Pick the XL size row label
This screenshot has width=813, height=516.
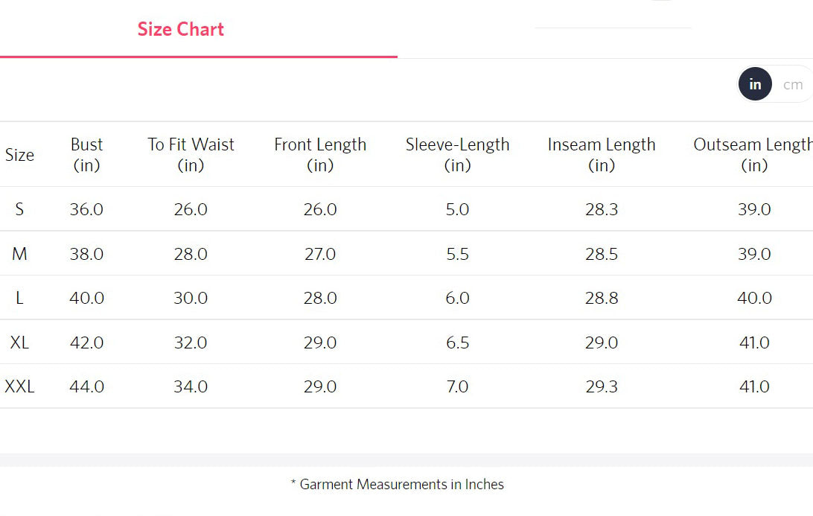pyautogui.click(x=19, y=343)
